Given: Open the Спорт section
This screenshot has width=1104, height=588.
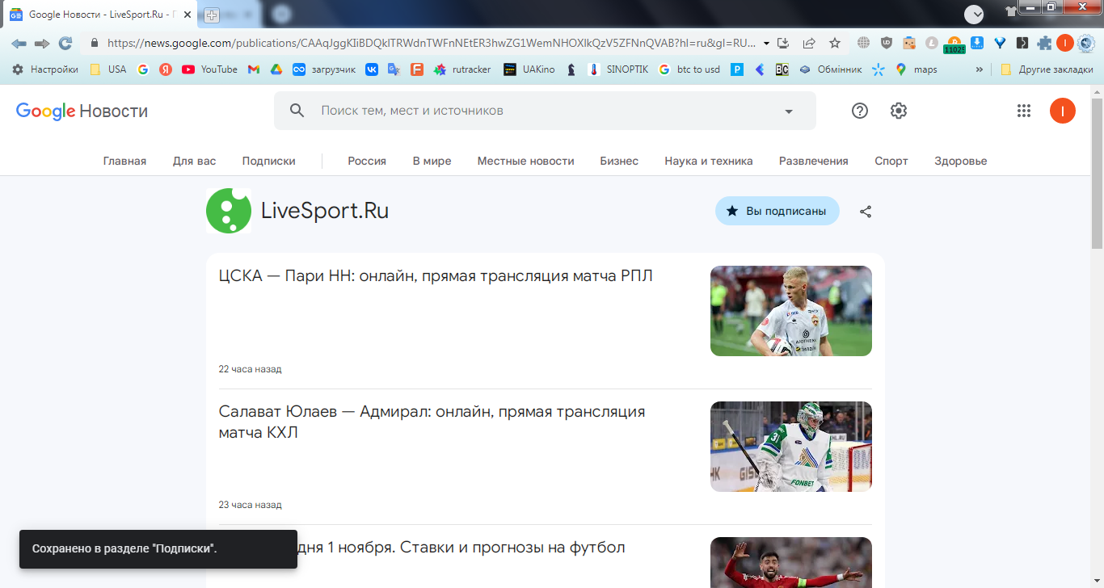Looking at the screenshot, I should (x=891, y=161).
